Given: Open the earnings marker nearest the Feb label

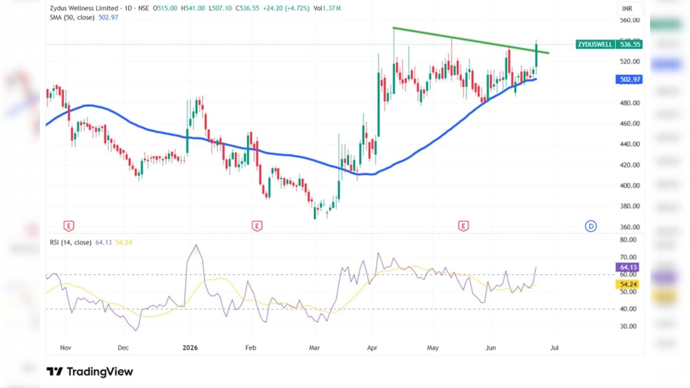Looking at the screenshot, I should [257, 226].
